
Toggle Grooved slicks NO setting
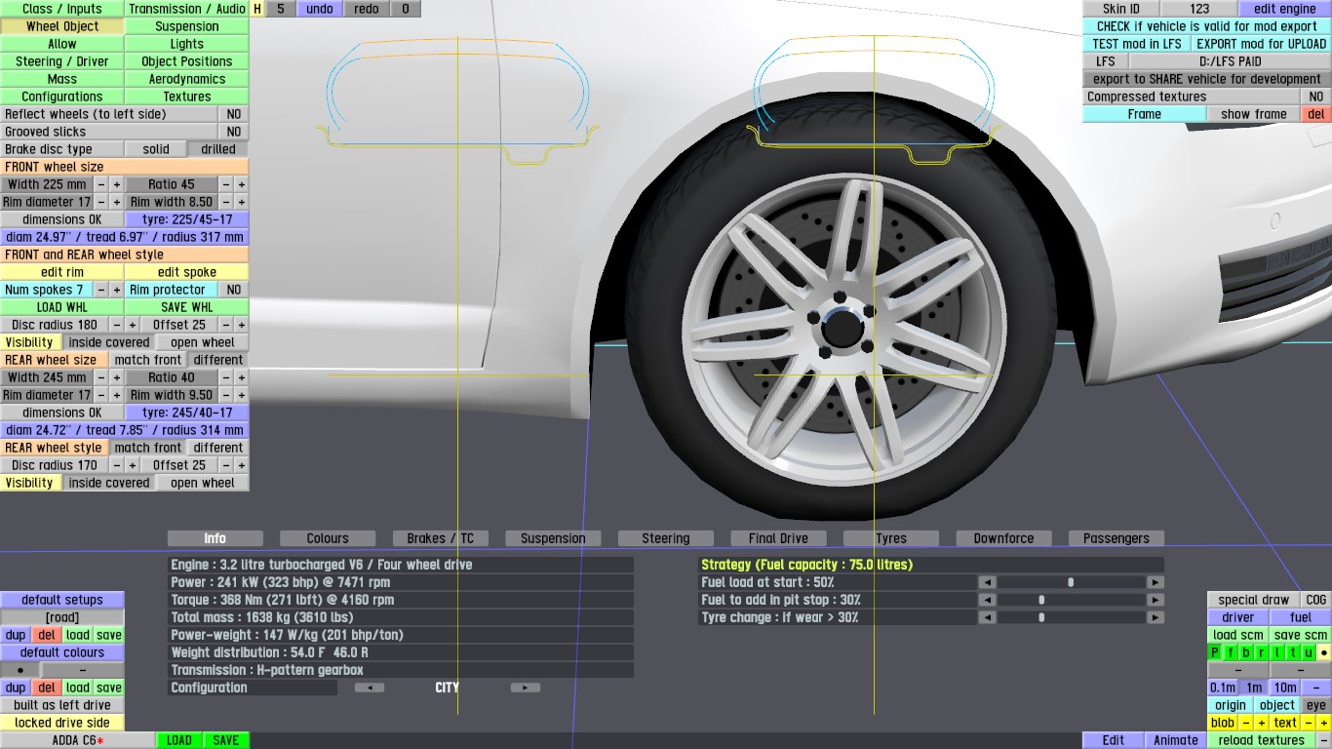(x=234, y=132)
